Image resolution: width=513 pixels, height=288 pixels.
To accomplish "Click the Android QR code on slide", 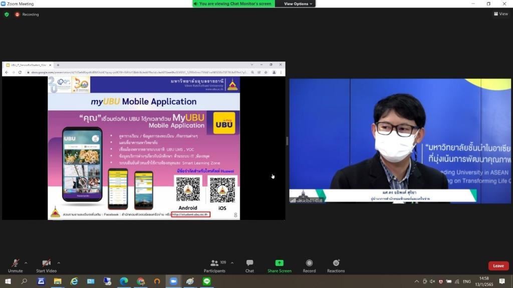I will [x=188, y=189].
